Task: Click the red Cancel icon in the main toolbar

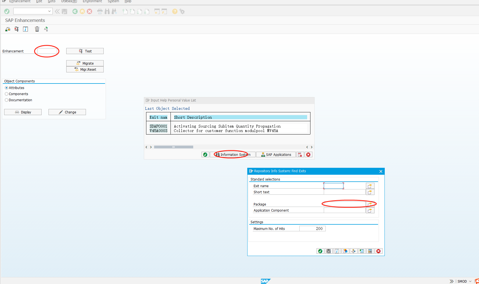Action: click(x=90, y=11)
